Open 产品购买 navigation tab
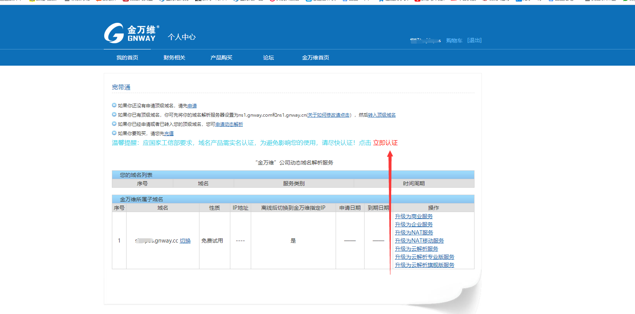 coord(221,58)
